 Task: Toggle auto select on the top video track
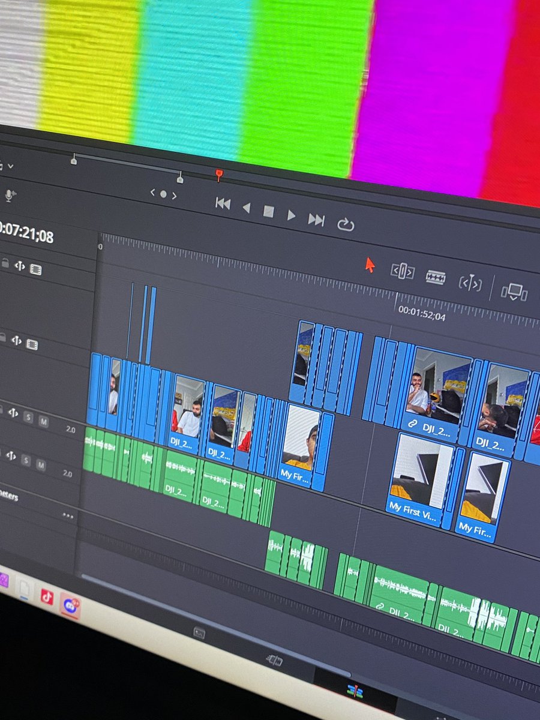(20, 266)
